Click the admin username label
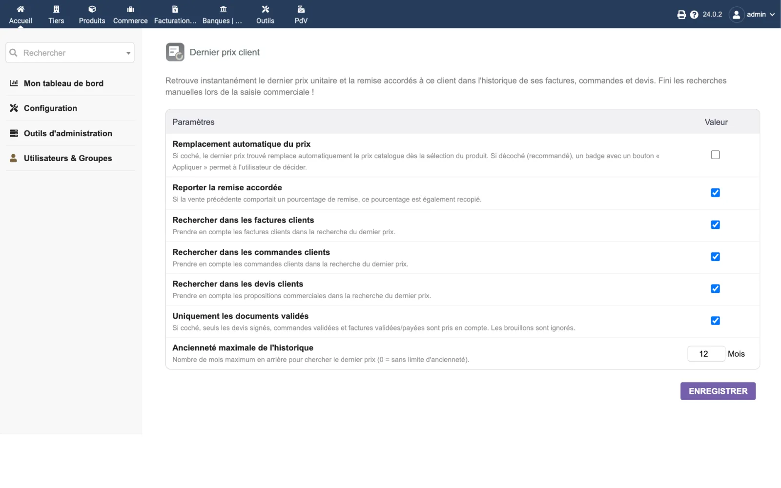This screenshot has height=488, width=781. 756,15
